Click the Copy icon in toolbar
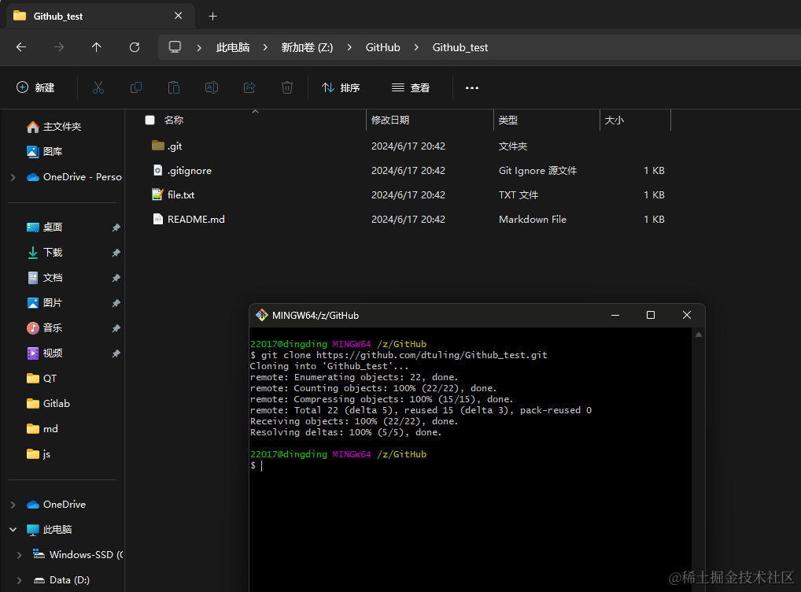This screenshot has width=801, height=592. (x=136, y=87)
